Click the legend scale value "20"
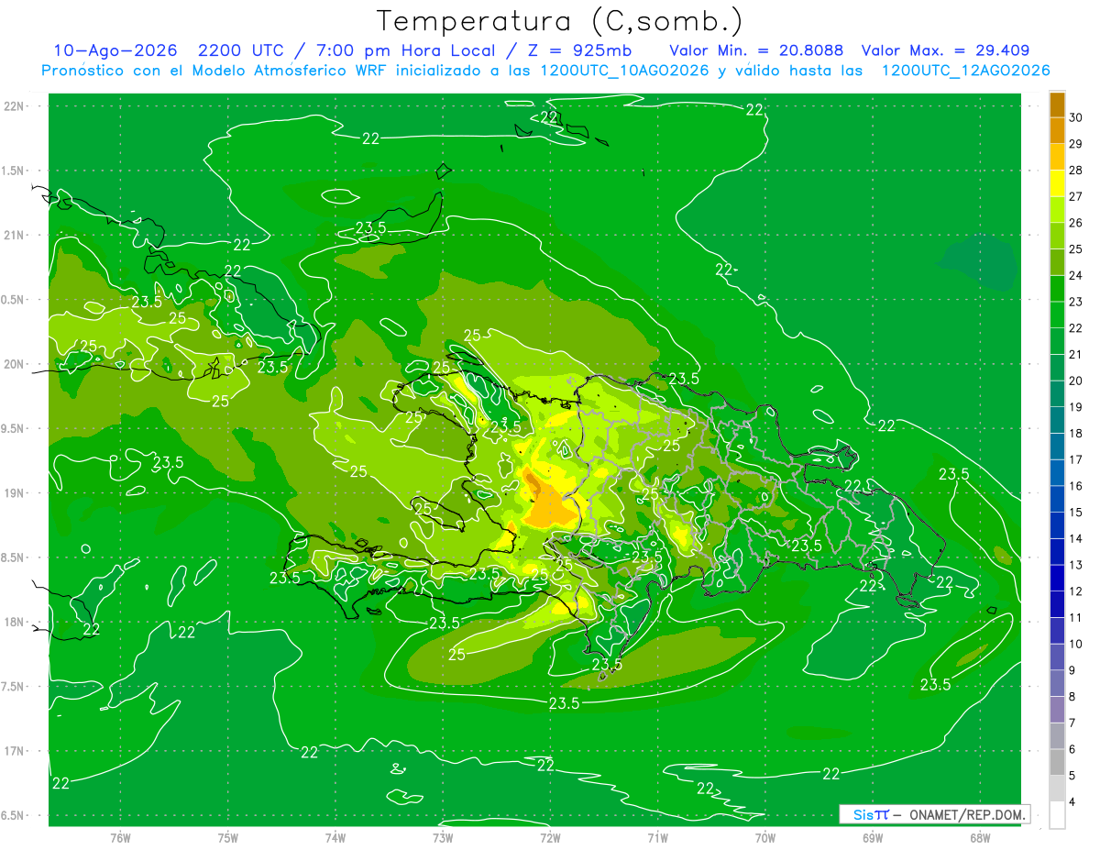 point(1076,381)
